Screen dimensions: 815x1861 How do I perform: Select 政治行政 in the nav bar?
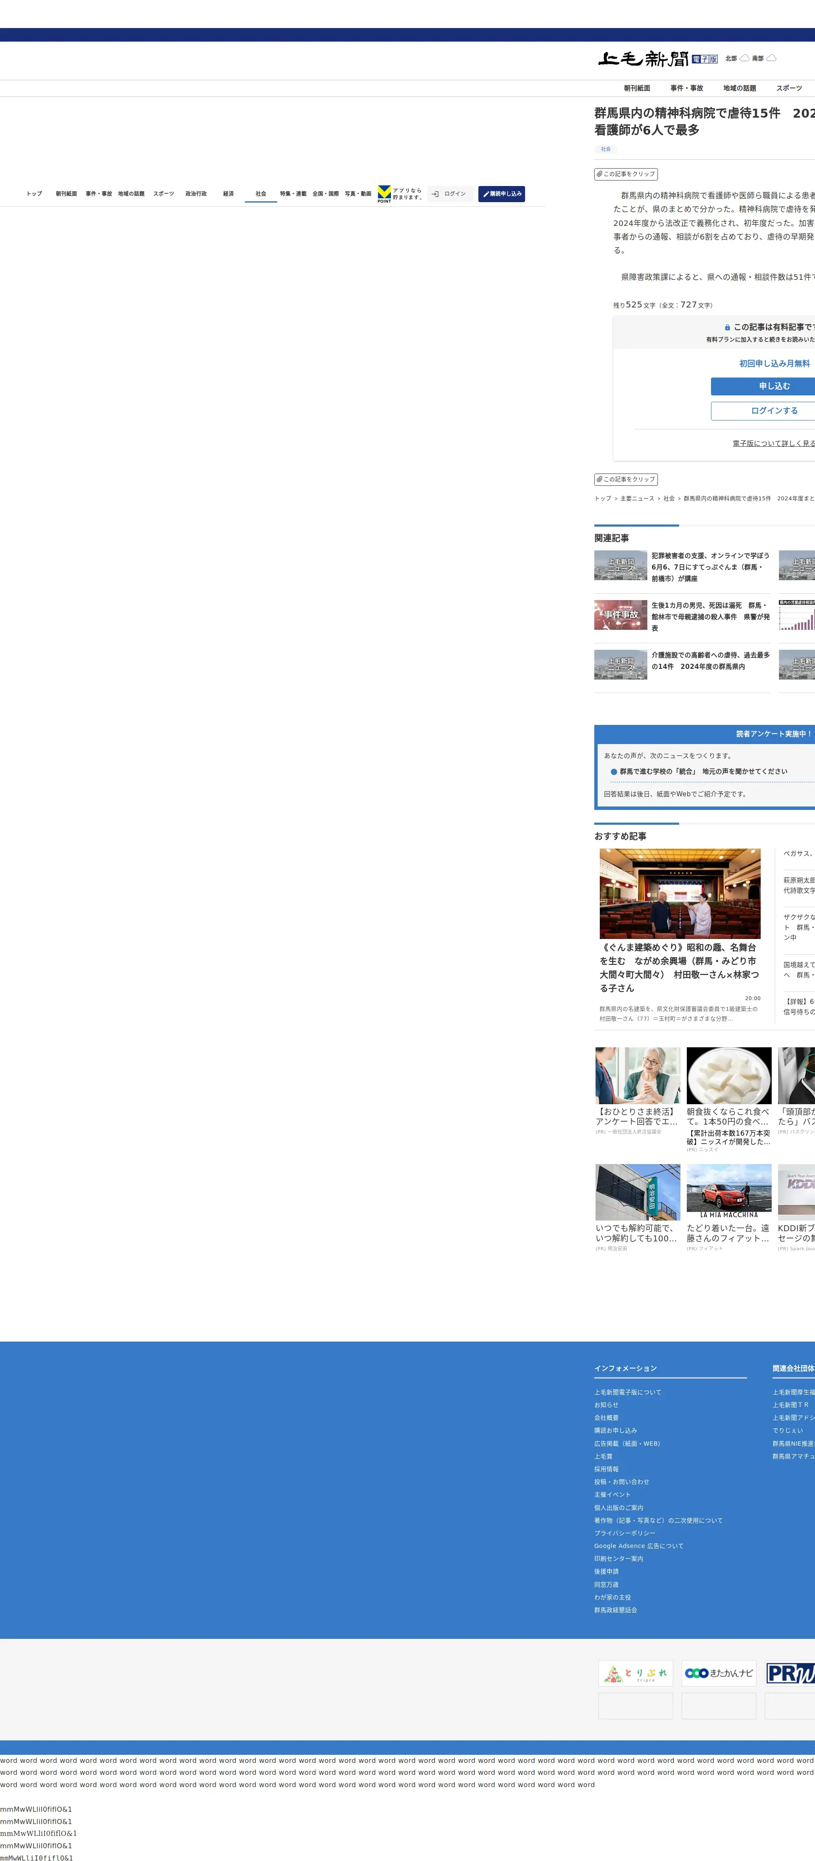pos(196,194)
